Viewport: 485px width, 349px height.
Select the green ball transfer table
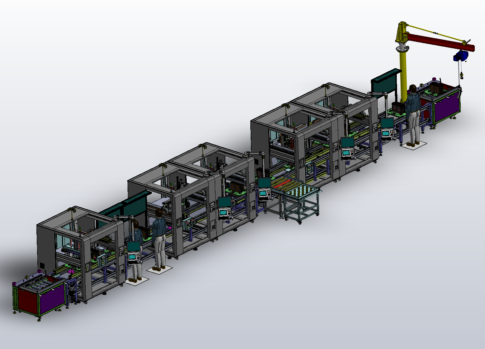[301, 191]
